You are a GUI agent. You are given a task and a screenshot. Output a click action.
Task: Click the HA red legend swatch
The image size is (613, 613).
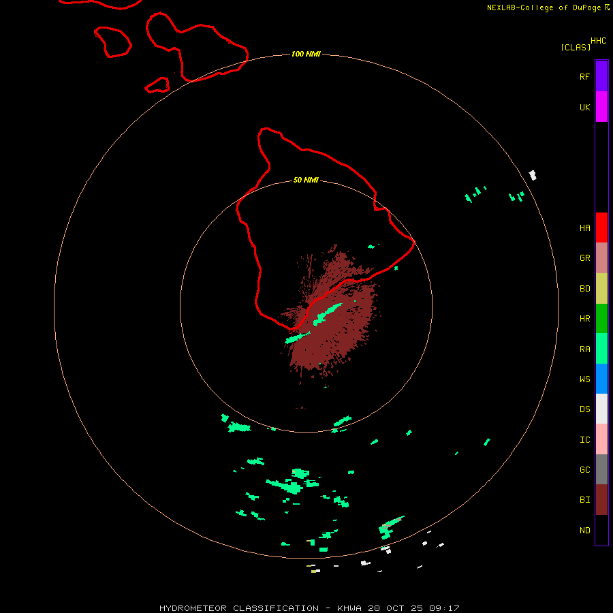601,227
